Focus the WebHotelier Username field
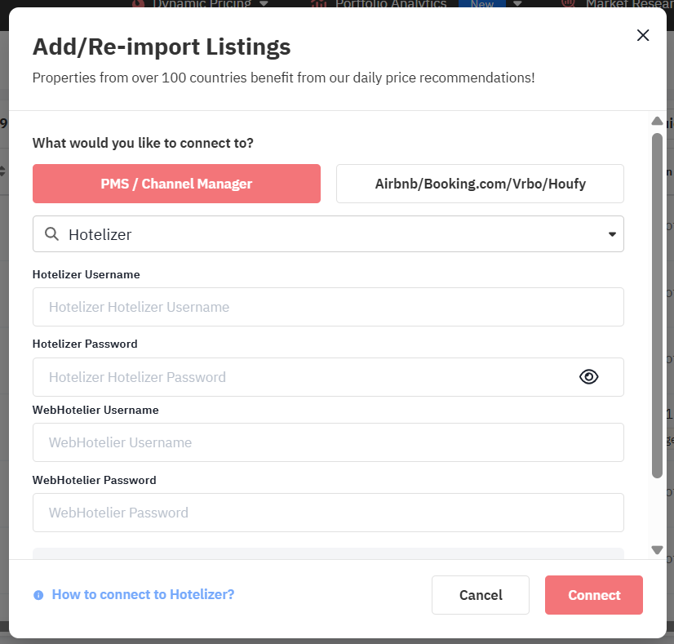This screenshot has width=674, height=644. (x=328, y=442)
